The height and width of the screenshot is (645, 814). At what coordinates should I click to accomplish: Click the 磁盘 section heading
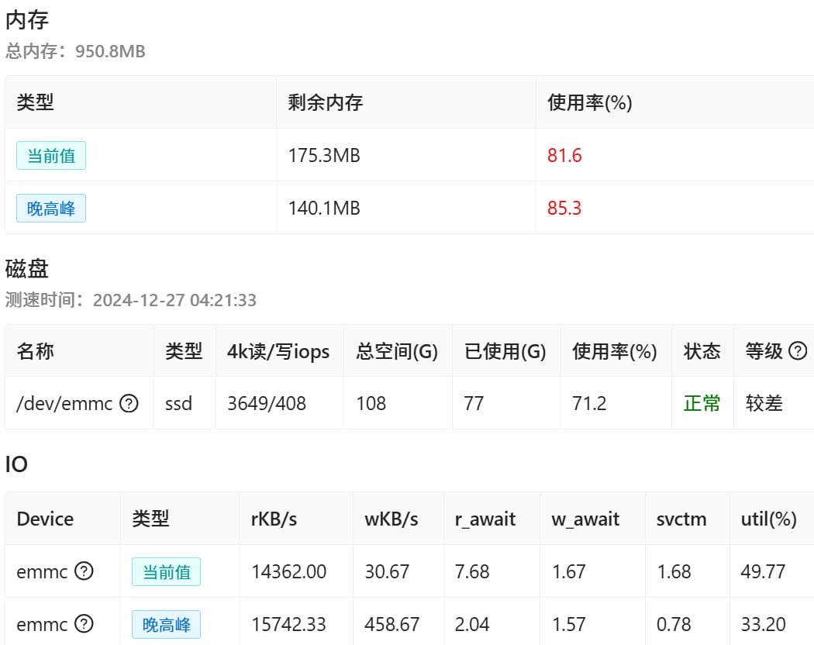pyautogui.click(x=27, y=269)
